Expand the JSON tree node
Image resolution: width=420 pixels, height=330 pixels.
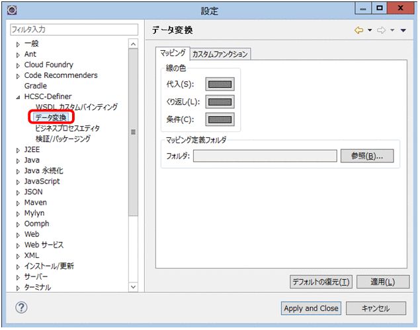pyautogui.click(x=18, y=193)
